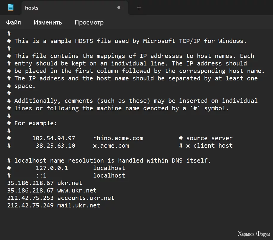Viewport: 273px width, 240px height.
Task: Place cursor on the ukr.net hosts entry
Action: 70,183
